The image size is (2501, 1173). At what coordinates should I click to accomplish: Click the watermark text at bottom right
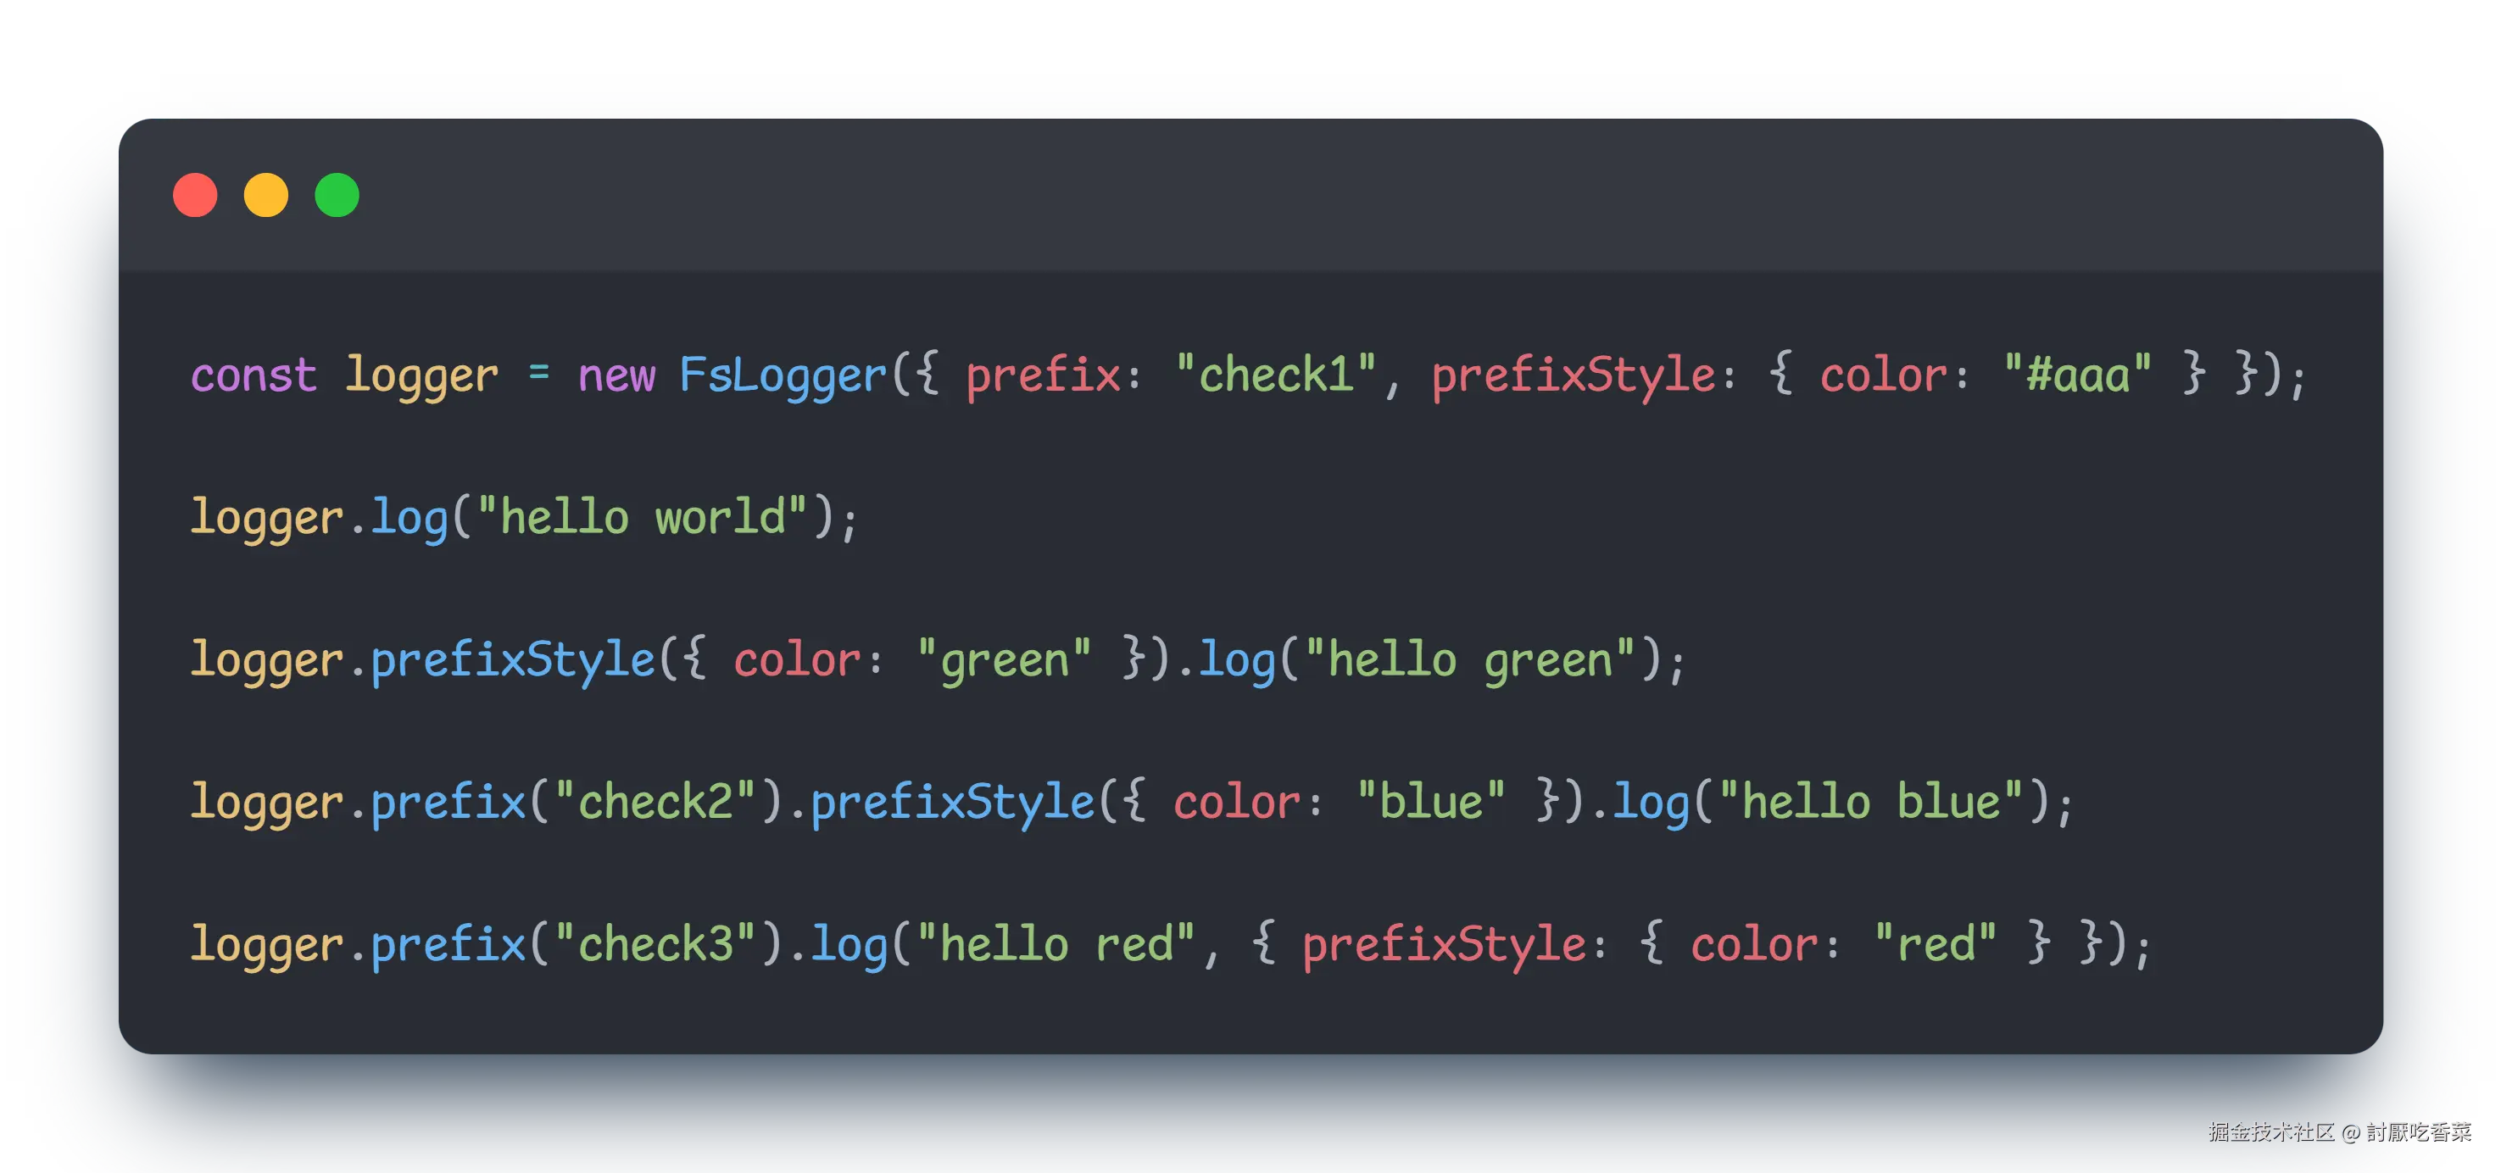coord(2338,1131)
